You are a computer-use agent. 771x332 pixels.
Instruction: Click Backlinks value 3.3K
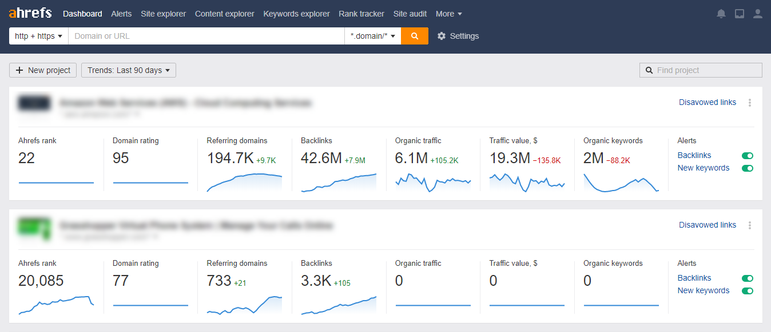tap(316, 281)
